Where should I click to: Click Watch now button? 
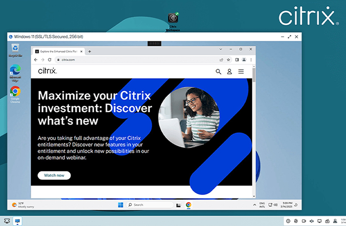pyautogui.click(x=54, y=175)
